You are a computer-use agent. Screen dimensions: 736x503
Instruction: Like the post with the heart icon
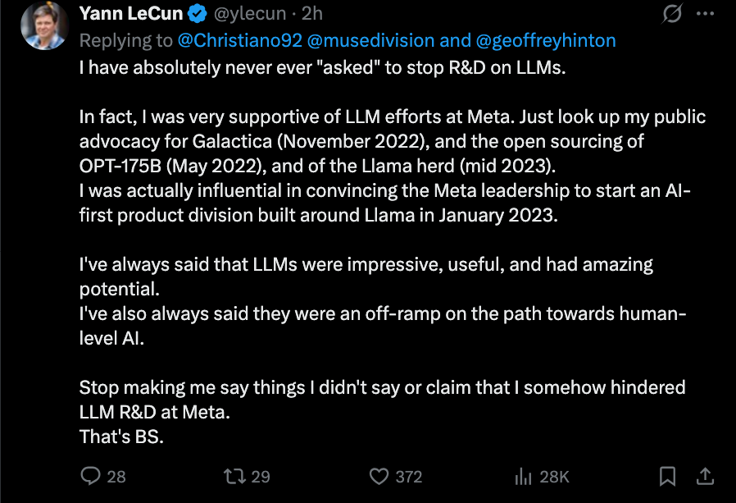(x=379, y=476)
